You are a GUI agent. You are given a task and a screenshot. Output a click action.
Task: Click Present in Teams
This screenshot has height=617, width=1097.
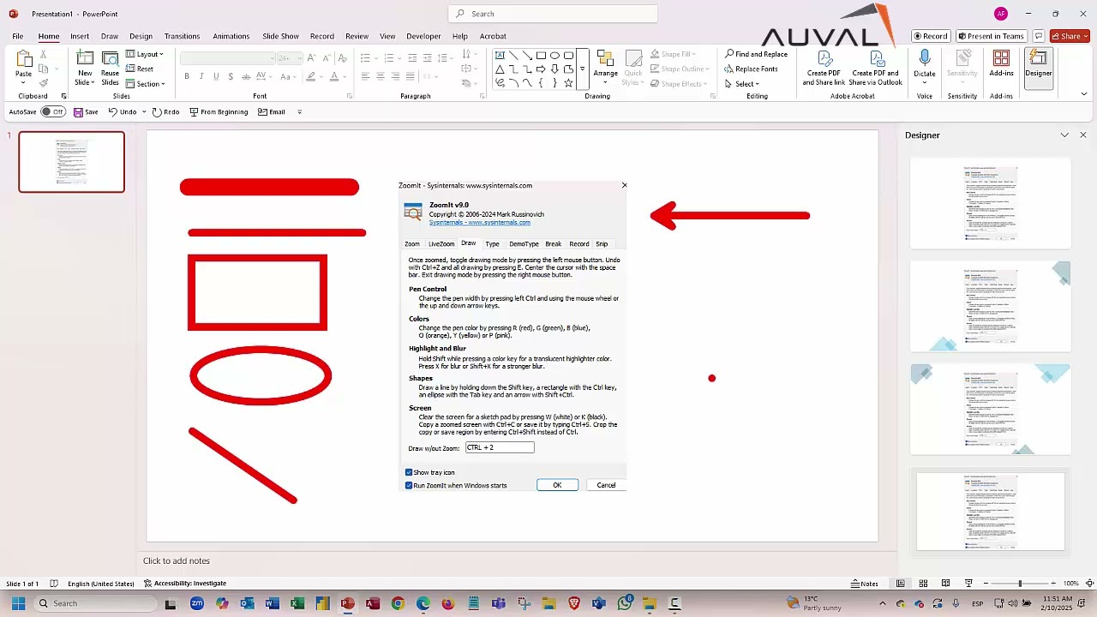tap(991, 36)
